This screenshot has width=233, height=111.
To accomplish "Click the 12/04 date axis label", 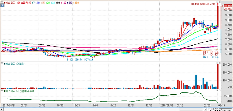I will pos(131,105).
